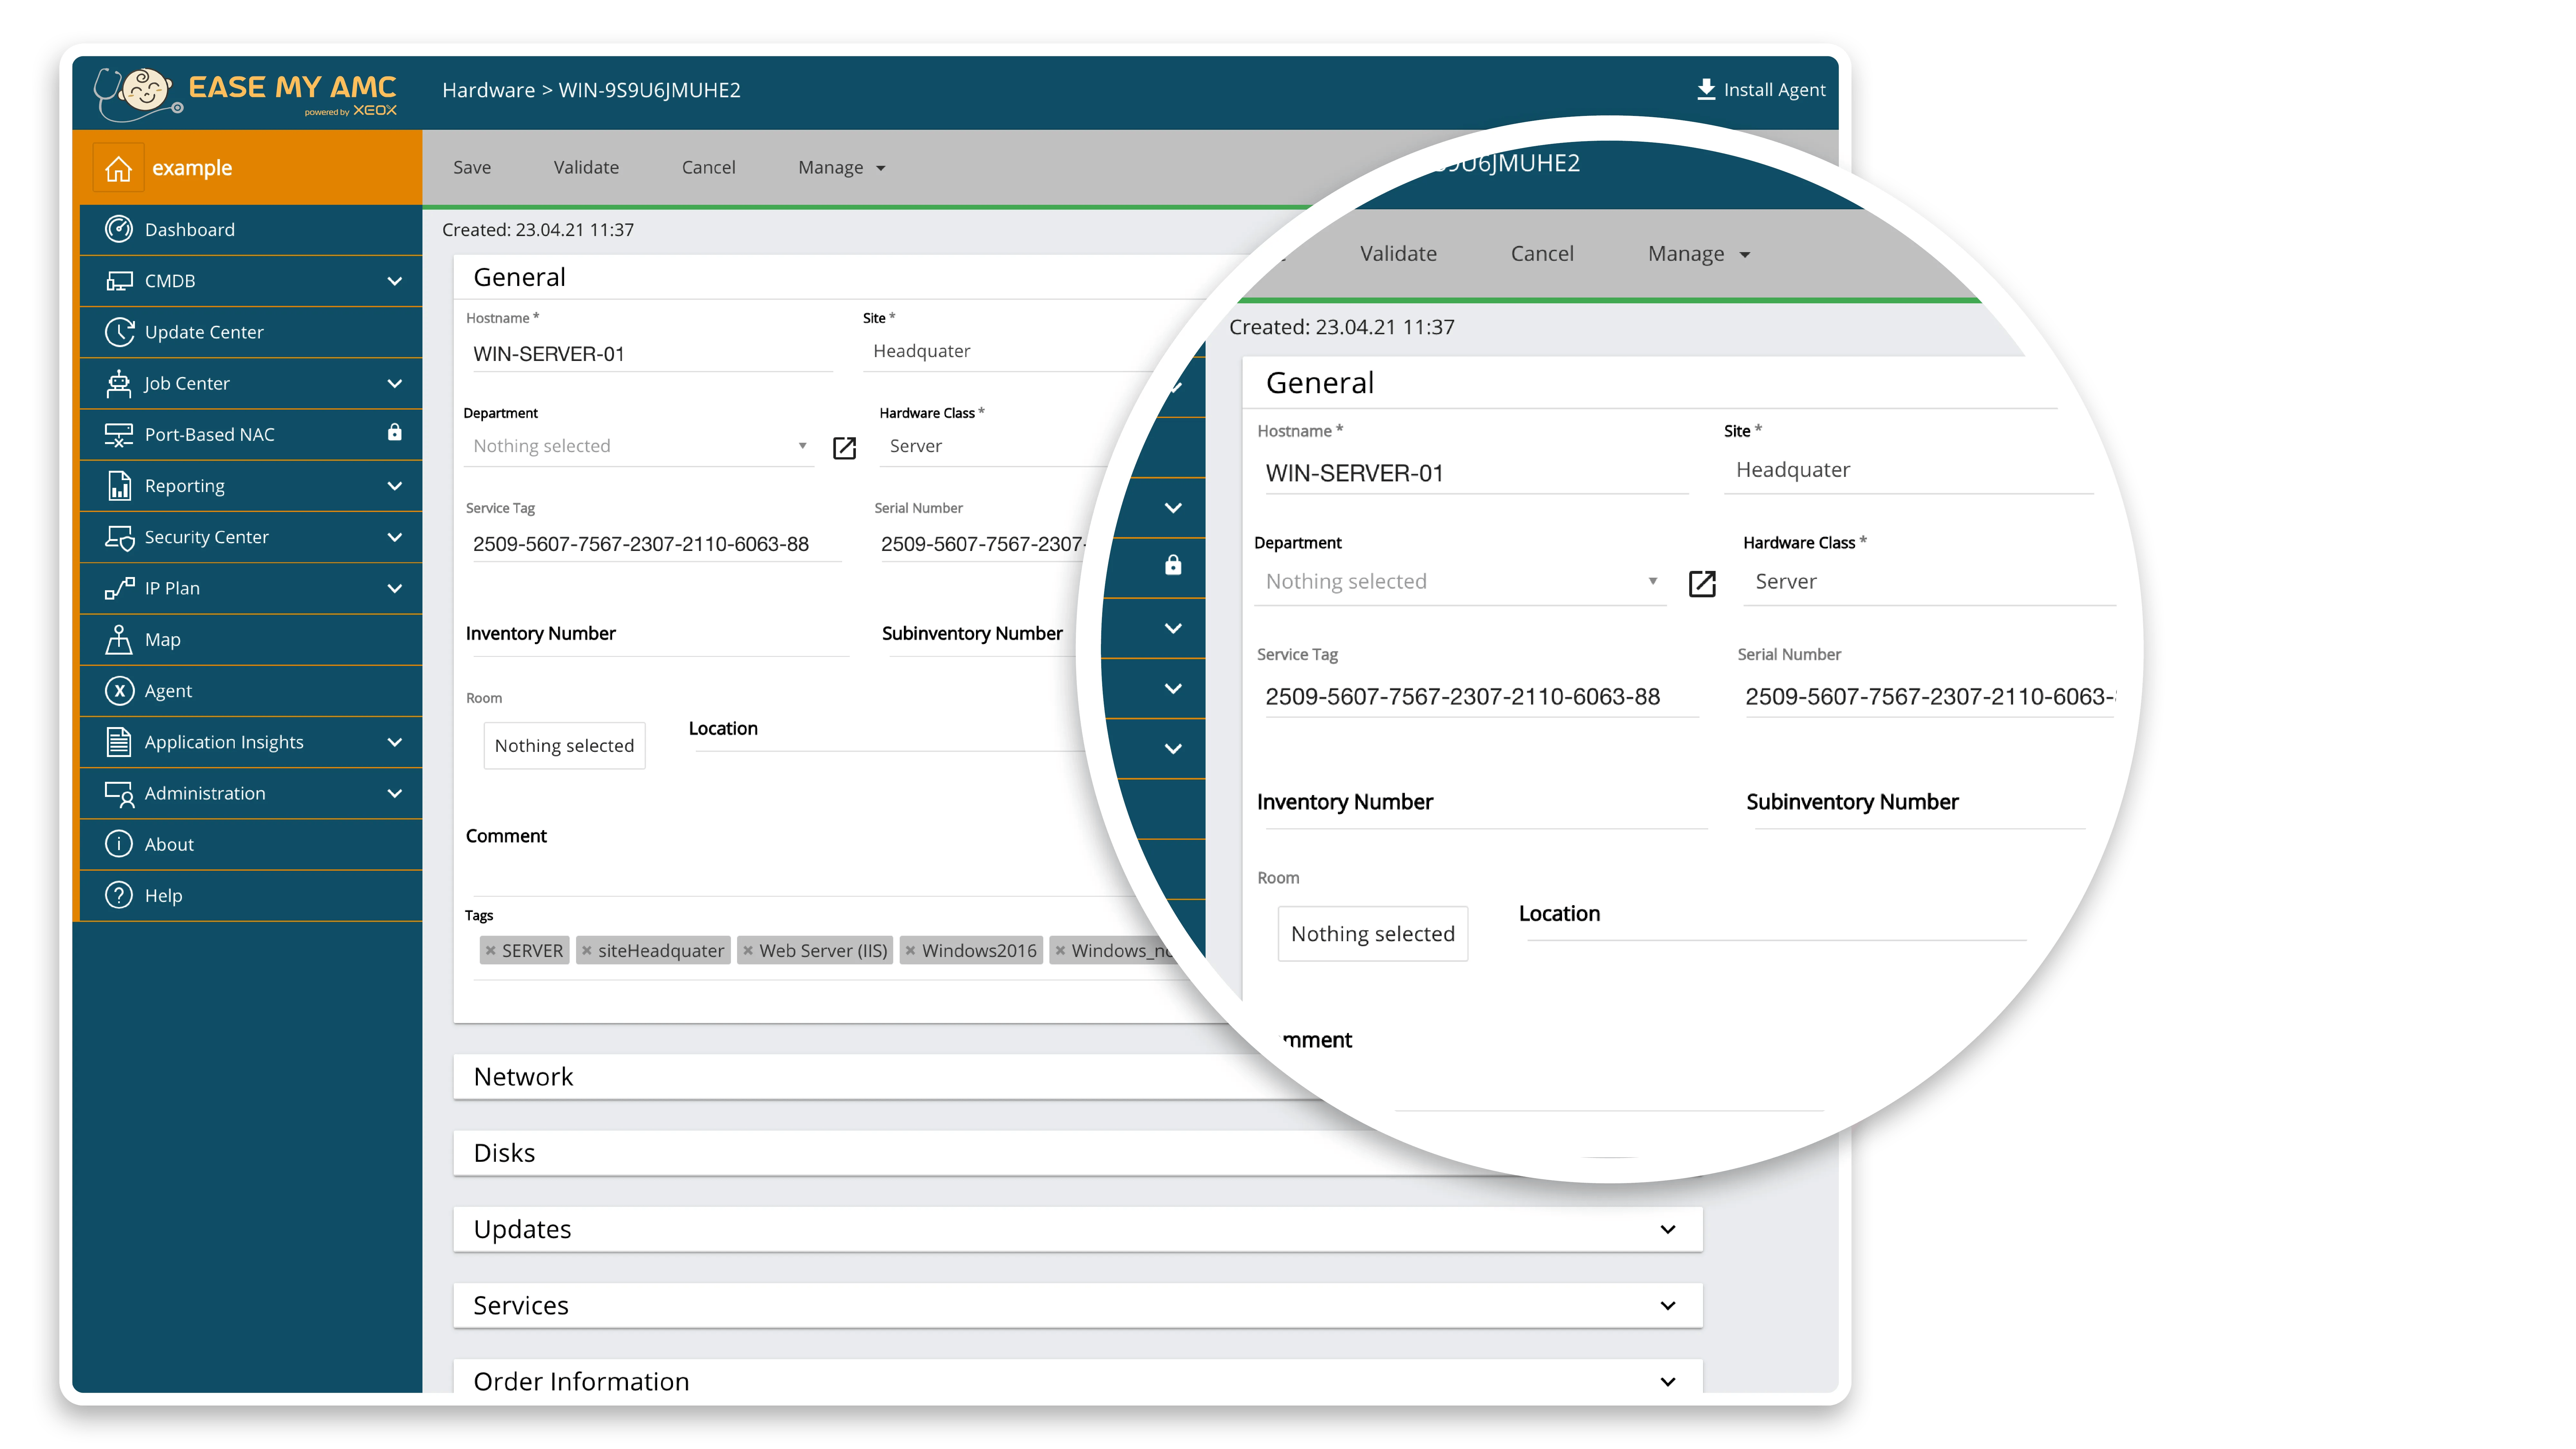Image resolution: width=2576 pixels, height=1449 pixels.
Task: Click the Application Insights document icon
Action: (119, 742)
